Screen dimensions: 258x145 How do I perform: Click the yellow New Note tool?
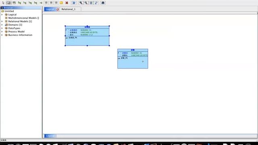[61, 3]
